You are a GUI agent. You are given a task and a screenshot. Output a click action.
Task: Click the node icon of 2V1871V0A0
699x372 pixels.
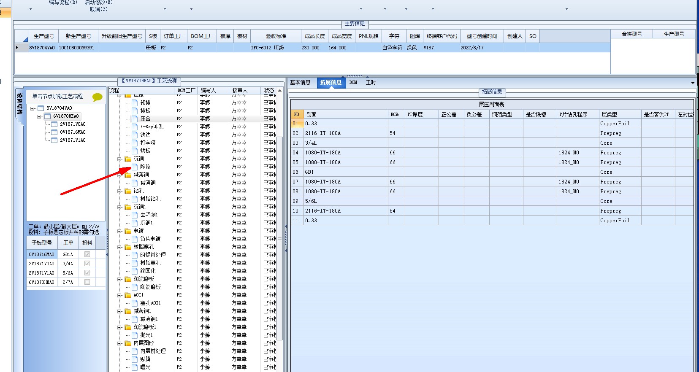click(54, 124)
